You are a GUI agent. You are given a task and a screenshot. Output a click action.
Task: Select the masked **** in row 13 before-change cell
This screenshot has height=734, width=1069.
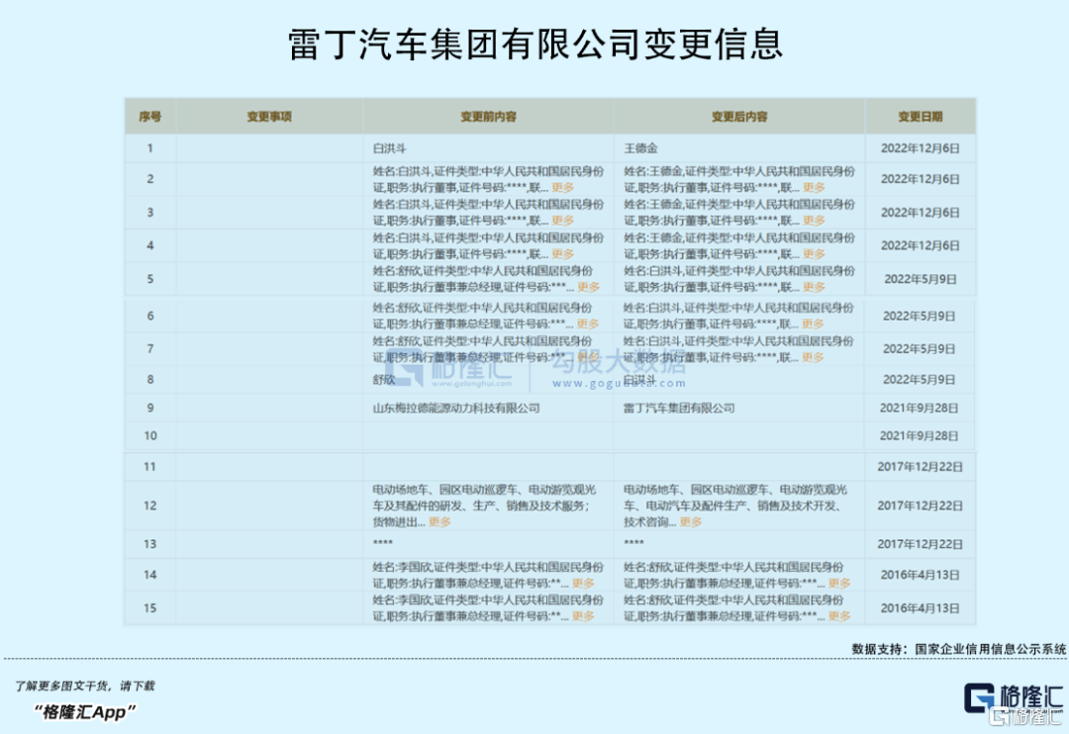pyautogui.click(x=382, y=543)
